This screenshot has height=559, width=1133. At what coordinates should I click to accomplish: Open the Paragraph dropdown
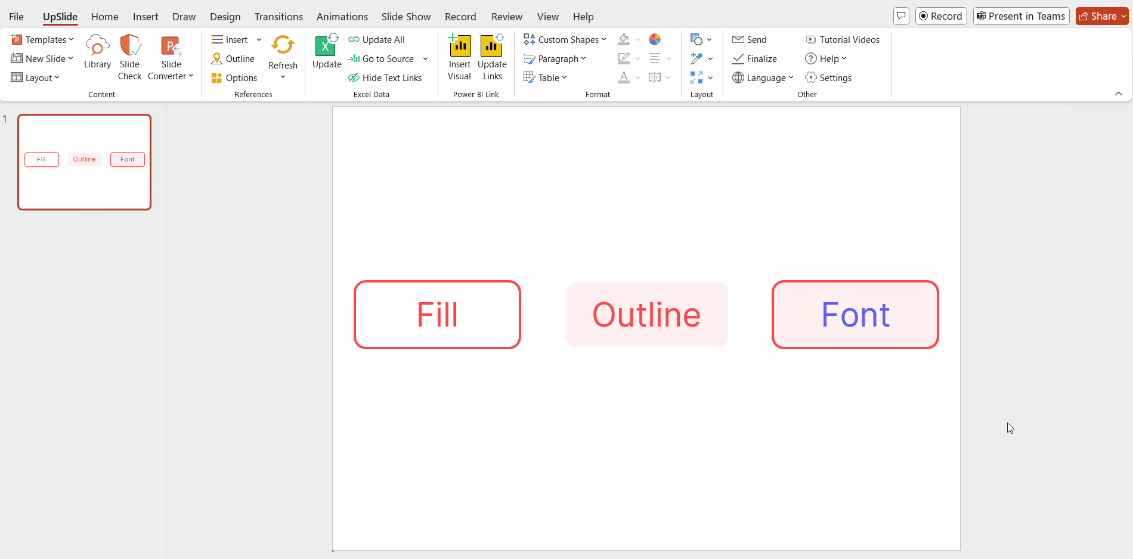click(x=555, y=58)
